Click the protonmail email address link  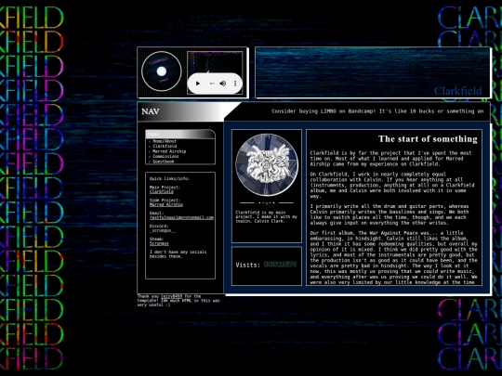tap(181, 217)
